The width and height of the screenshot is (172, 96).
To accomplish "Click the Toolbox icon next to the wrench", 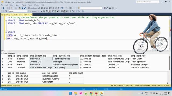I will tap(110, 8).
